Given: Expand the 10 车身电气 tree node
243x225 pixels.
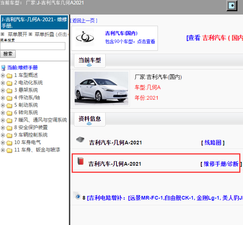Looking at the screenshot, I should point(3,143).
